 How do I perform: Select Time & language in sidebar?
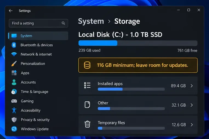38,92
